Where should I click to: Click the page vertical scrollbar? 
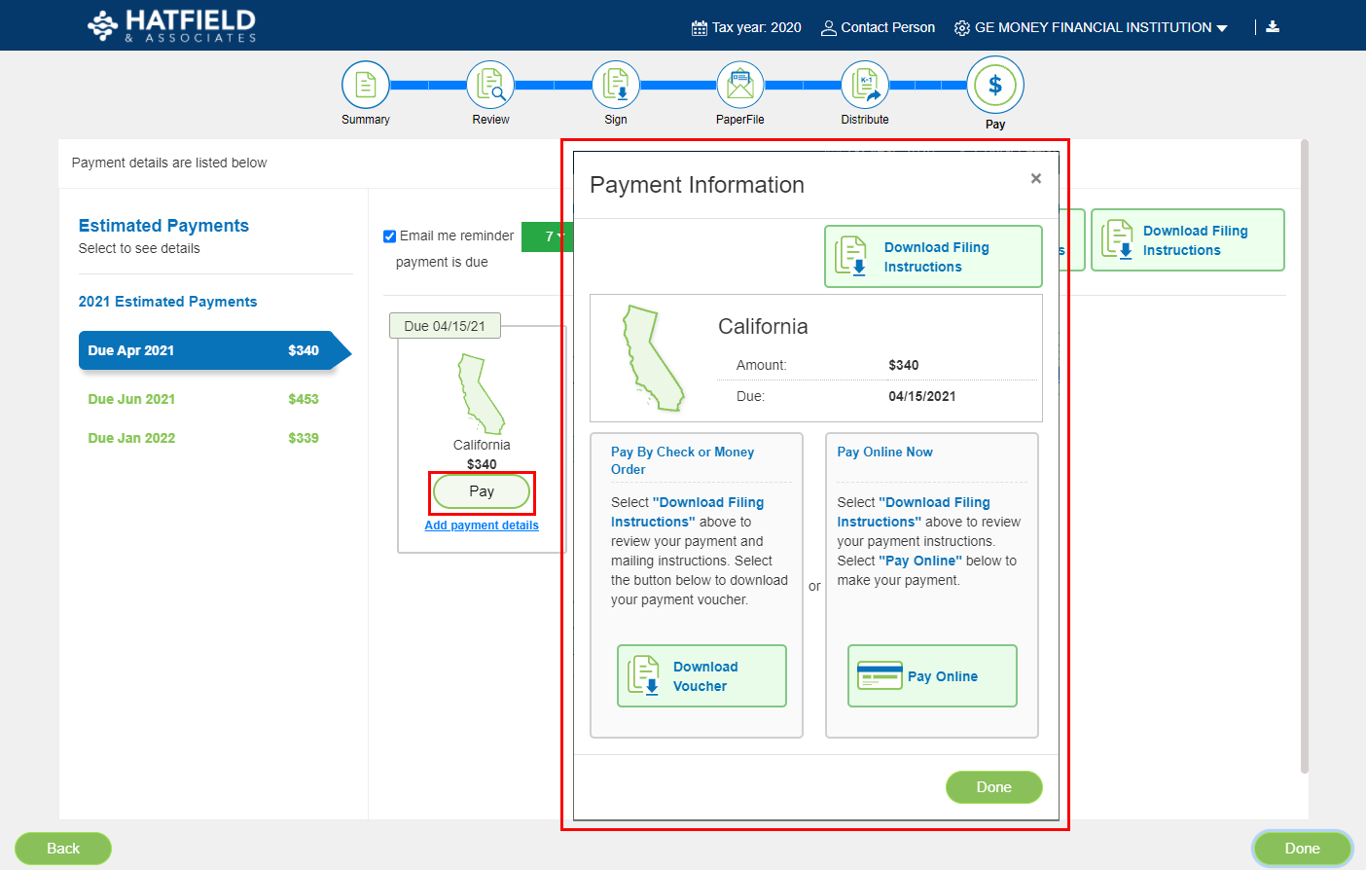1305,457
